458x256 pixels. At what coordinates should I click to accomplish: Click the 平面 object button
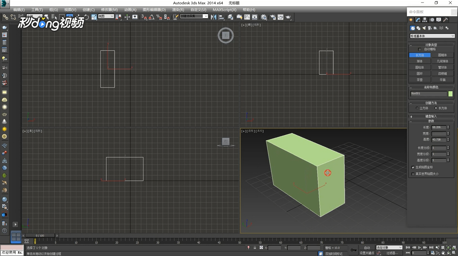pyautogui.click(x=443, y=80)
